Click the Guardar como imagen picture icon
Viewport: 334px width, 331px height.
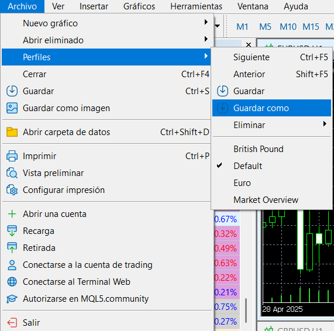pyautogui.click(x=12, y=108)
